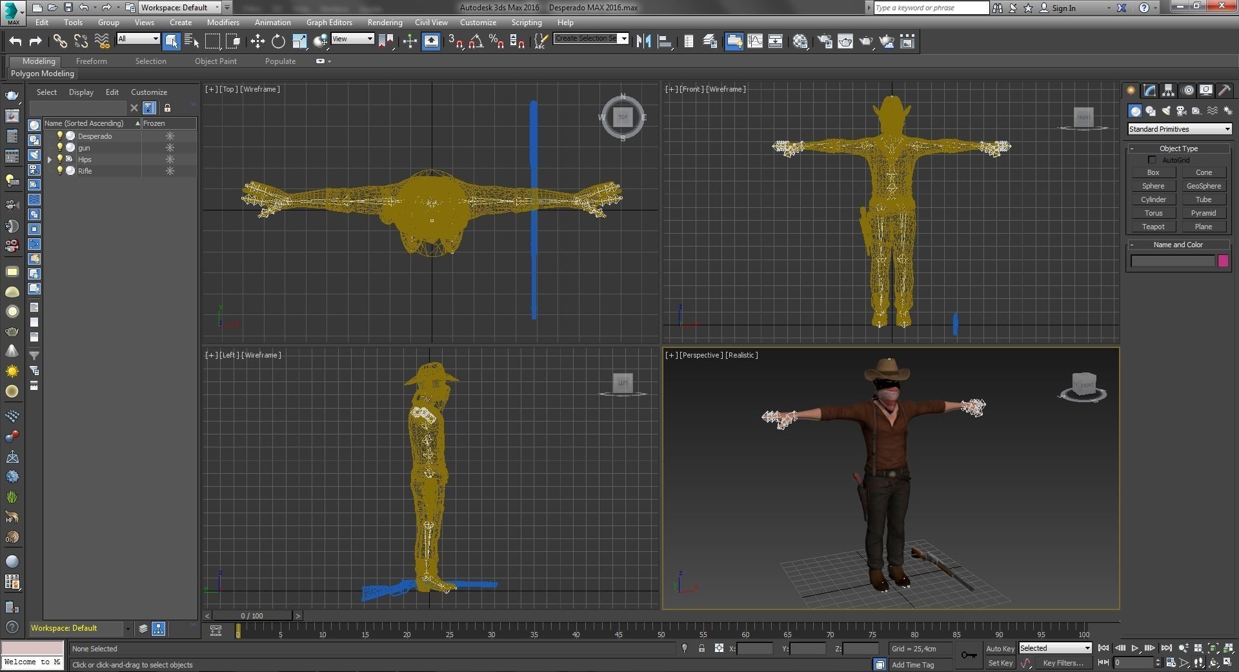Click the Auto Key button
This screenshot has width=1239, height=672.
1000,648
